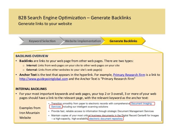Click the 'Website' caption line under Iron Mountain
174x134 pixels.
tap(25, 118)
